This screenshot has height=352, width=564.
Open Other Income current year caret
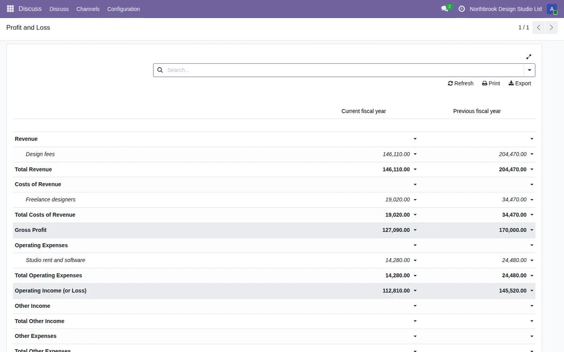click(415, 306)
